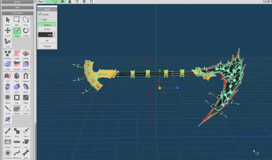Choose the Bend deform tool
This screenshot has width=272, height=160.
tap(17, 88)
